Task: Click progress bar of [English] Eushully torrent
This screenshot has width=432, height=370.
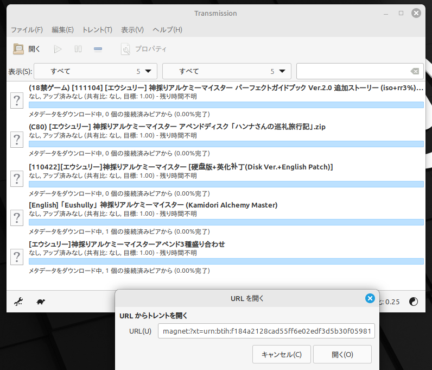Action: pyautogui.click(x=226, y=222)
